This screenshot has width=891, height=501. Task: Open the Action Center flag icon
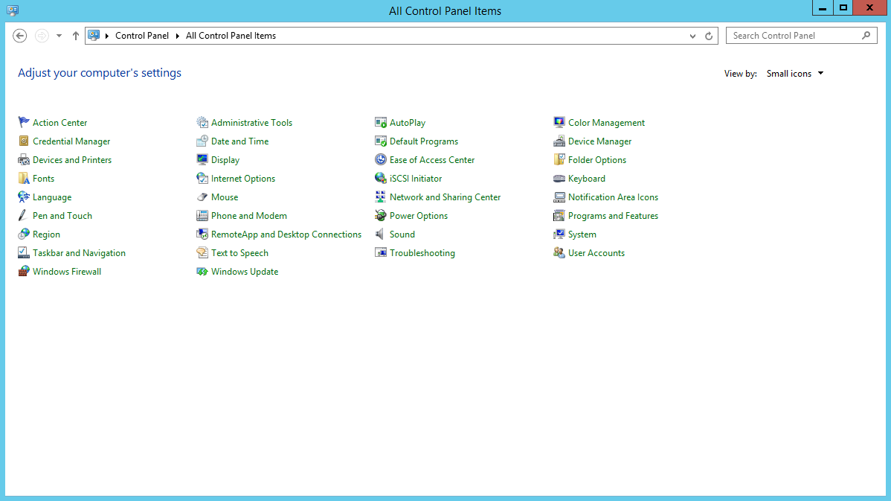(23, 122)
